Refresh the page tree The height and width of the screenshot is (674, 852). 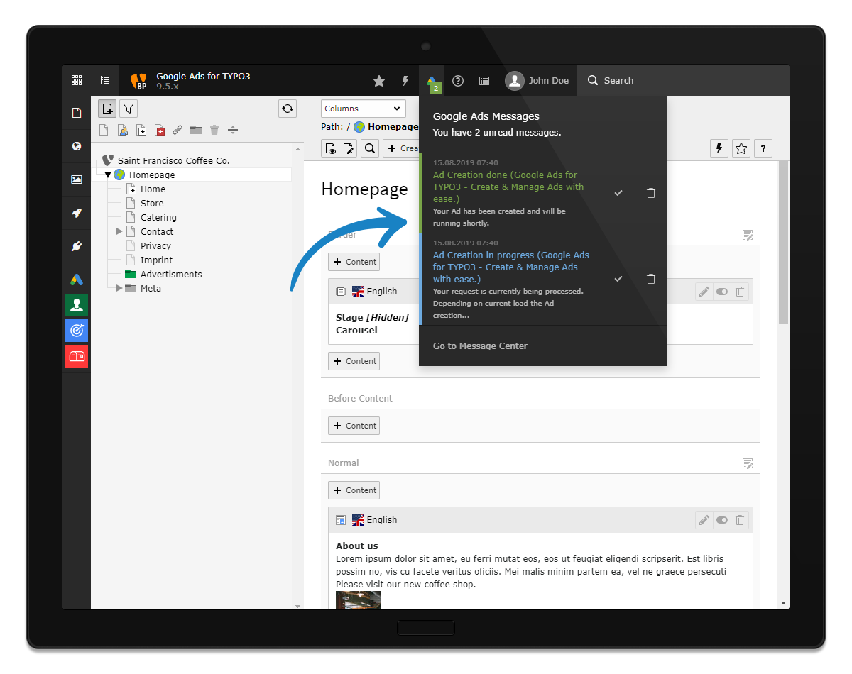[x=288, y=109]
